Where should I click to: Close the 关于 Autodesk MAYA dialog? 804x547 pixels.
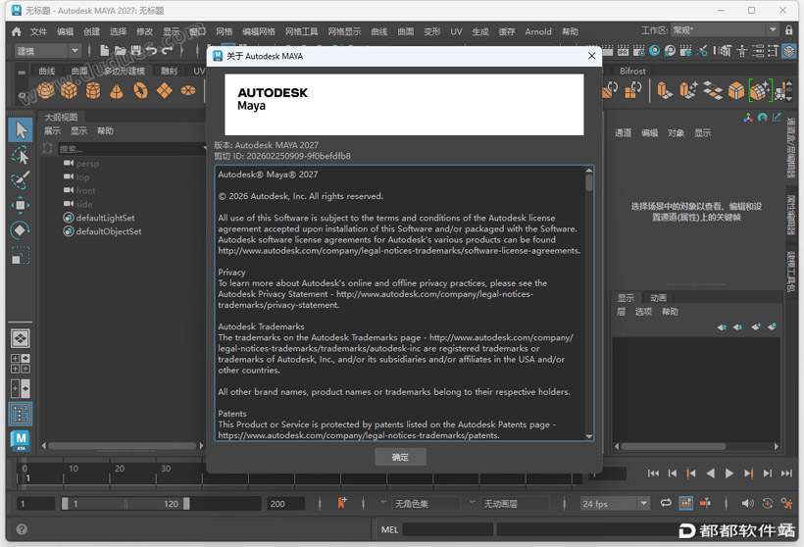coord(591,55)
